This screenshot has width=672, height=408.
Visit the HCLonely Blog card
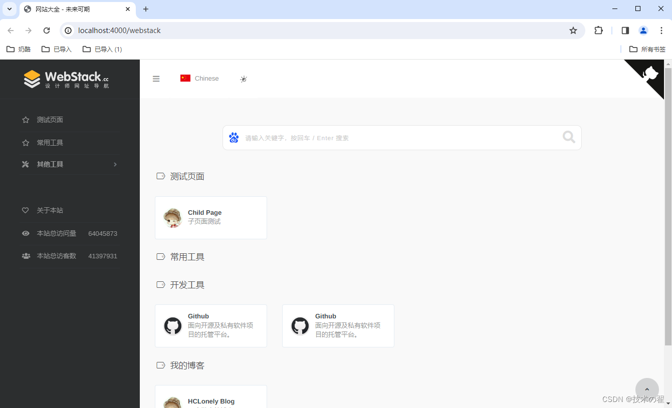210,398
